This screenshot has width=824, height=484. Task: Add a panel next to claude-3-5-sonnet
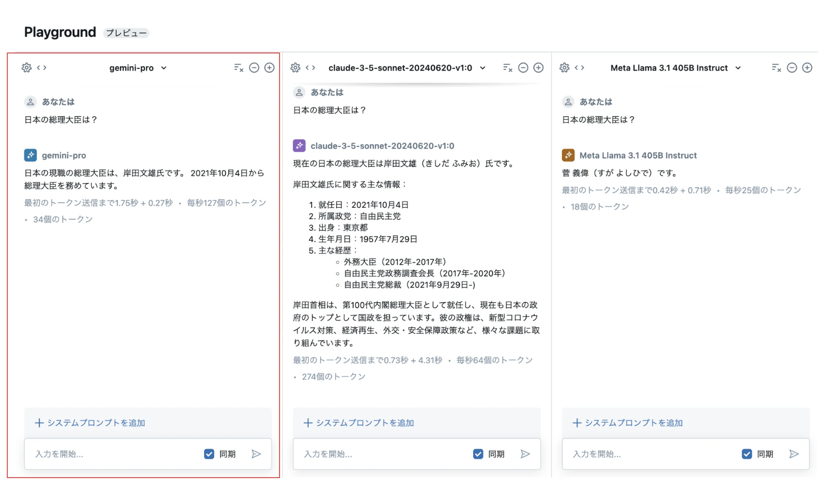point(539,68)
